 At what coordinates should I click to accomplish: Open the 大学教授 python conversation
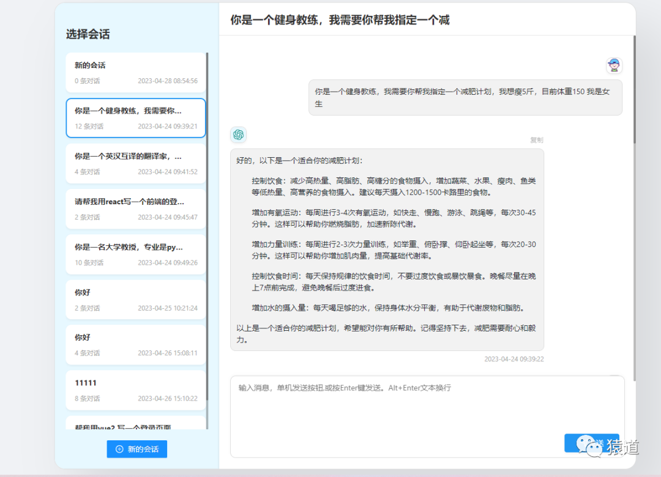(135, 253)
